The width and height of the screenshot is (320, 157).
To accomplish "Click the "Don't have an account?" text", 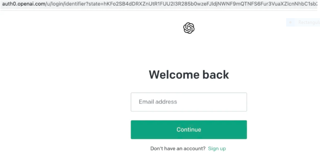I will tap(177, 149).
